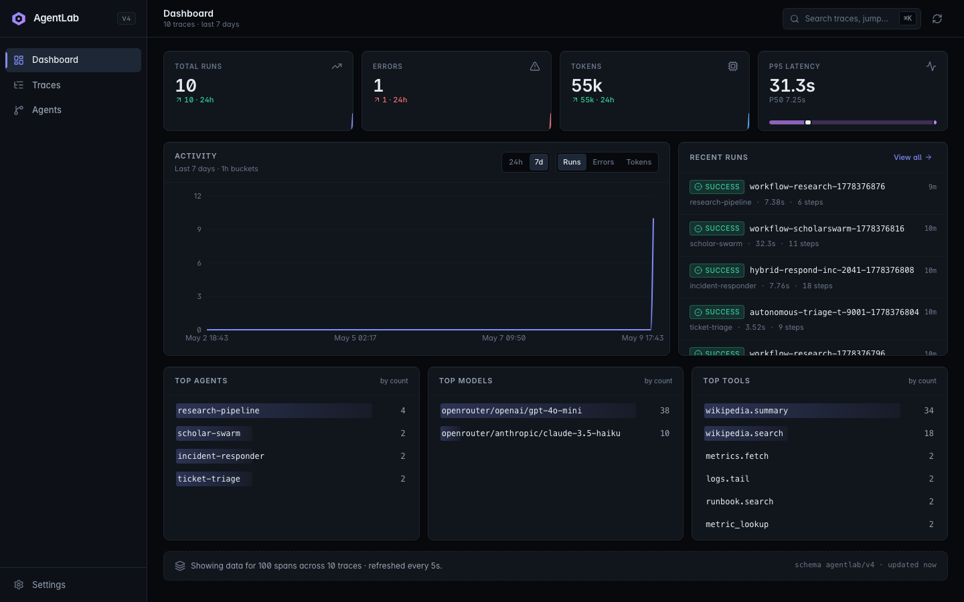Show Tokens in the activity chart
The image size is (964, 602).
click(x=639, y=162)
